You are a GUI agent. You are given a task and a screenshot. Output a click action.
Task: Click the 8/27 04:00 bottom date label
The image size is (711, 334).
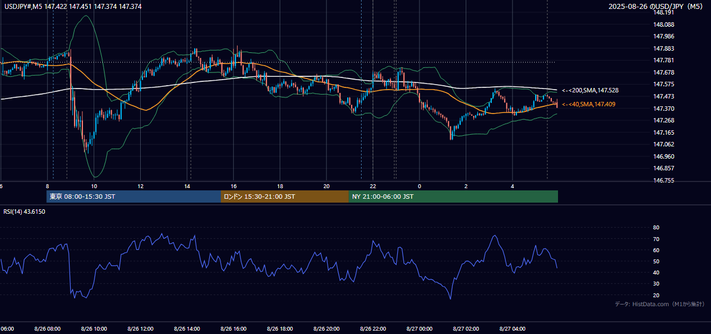coord(512,329)
